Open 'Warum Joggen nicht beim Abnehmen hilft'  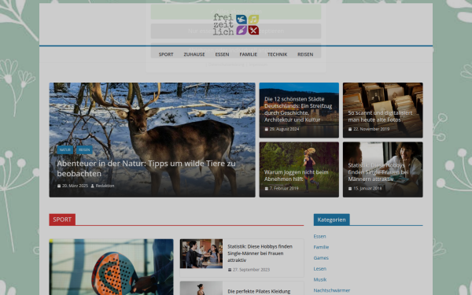297,175
